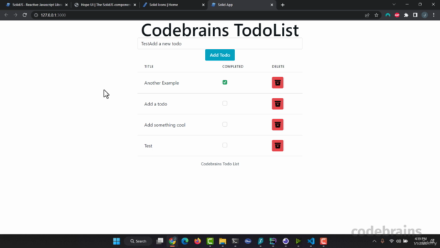Click the COMPLETED column header

(233, 66)
